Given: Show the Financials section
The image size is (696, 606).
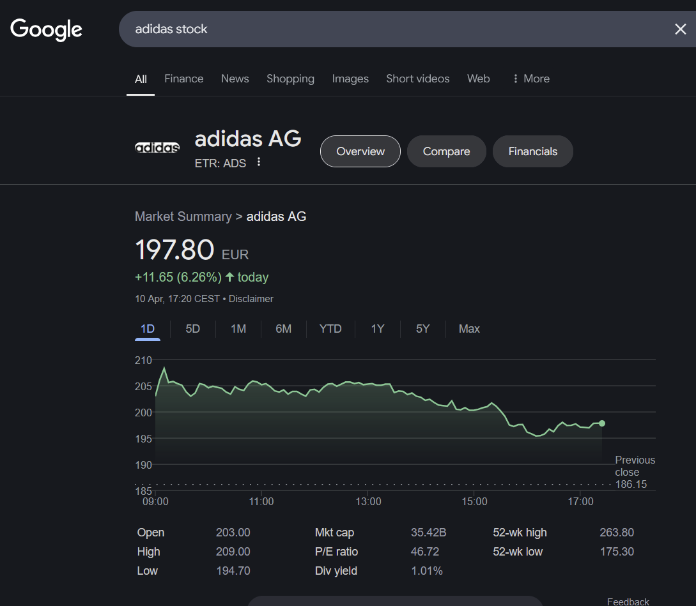Looking at the screenshot, I should click(x=532, y=151).
